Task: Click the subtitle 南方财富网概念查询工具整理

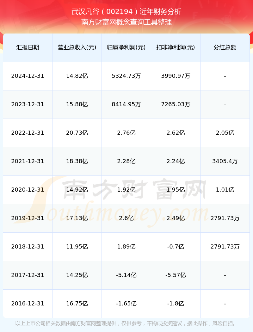Action: [x=126, y=22]
